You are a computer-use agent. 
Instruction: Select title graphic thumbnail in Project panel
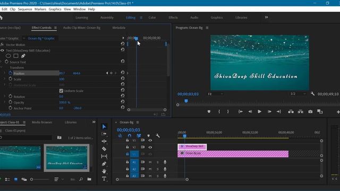point(66,158)
